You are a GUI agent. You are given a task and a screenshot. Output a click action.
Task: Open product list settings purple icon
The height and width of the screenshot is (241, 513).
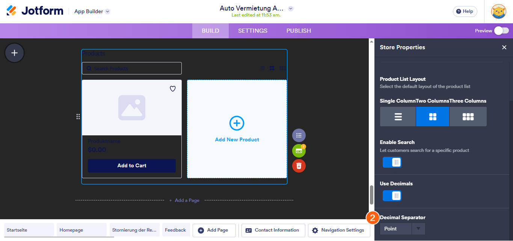[x=299, y=135]
